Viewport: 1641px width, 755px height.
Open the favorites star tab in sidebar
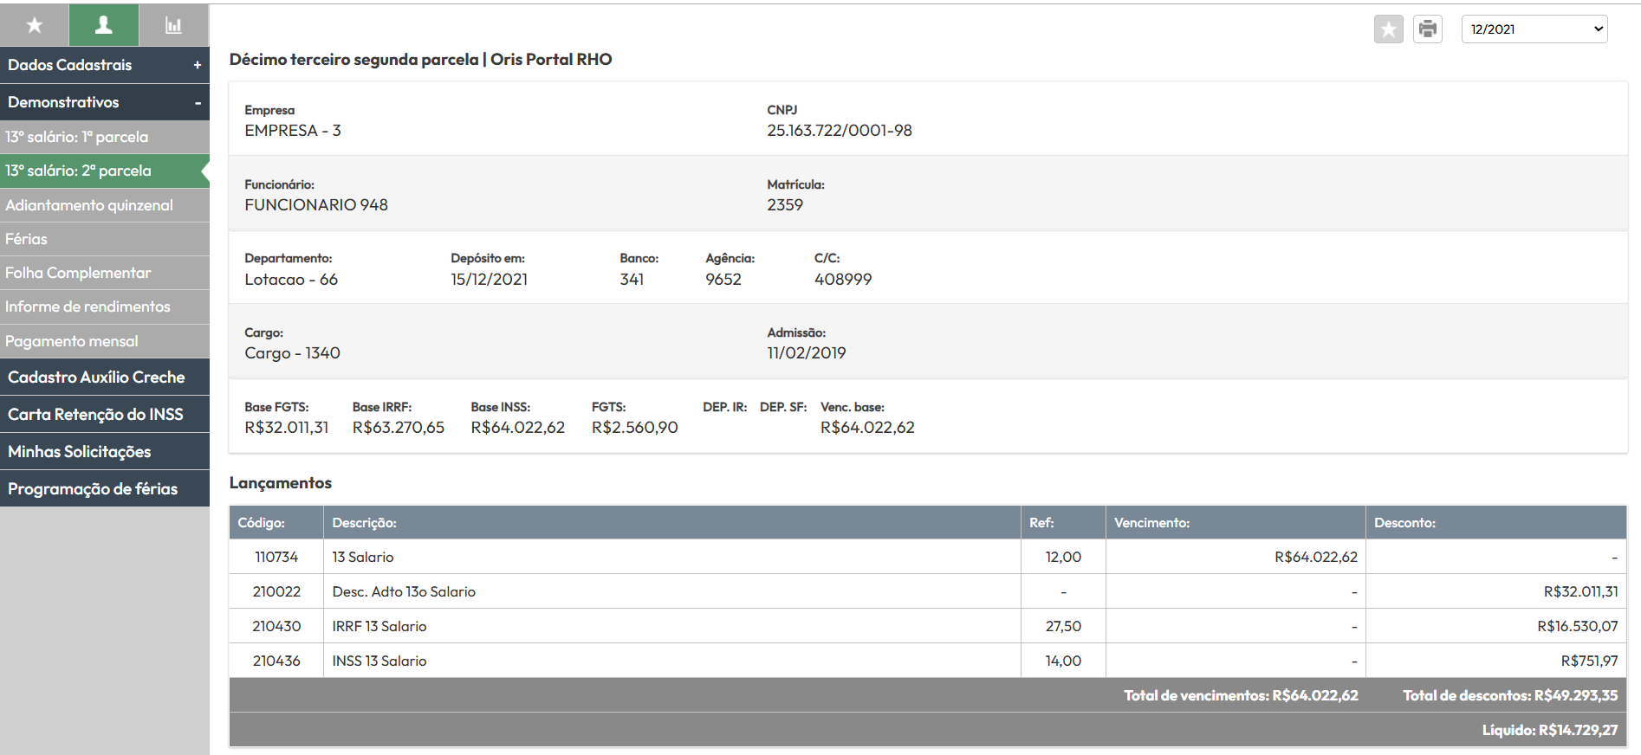(35, 25)
